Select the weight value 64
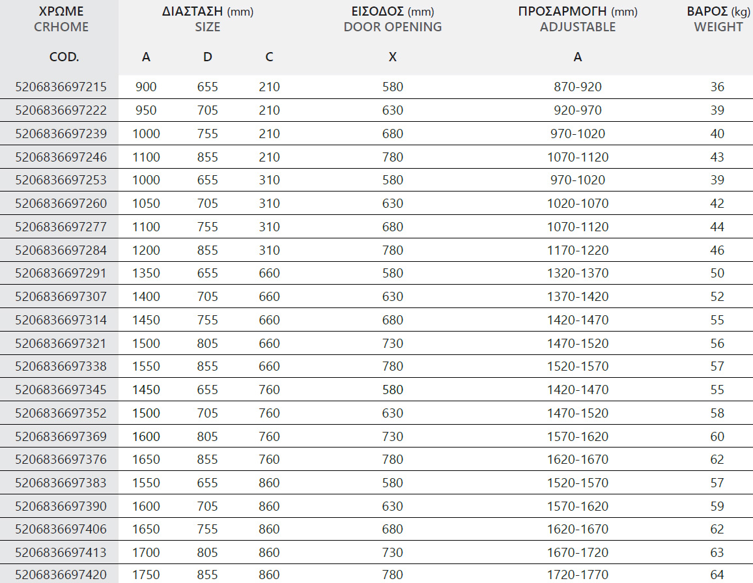Image resolution: width=753 pixels, height=583 pixels. [x=717, y=575]
